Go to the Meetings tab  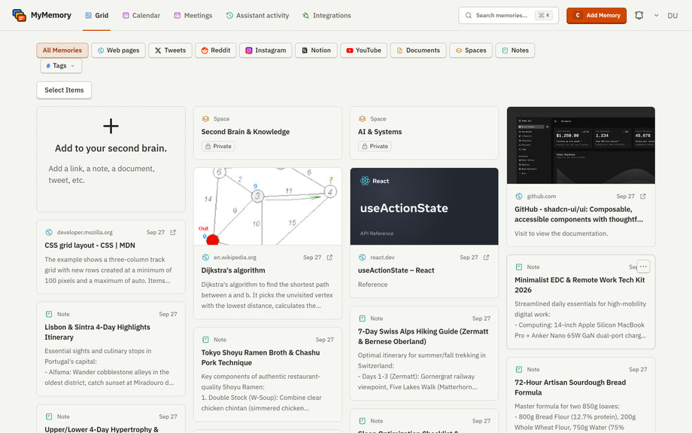pos(193,16)
